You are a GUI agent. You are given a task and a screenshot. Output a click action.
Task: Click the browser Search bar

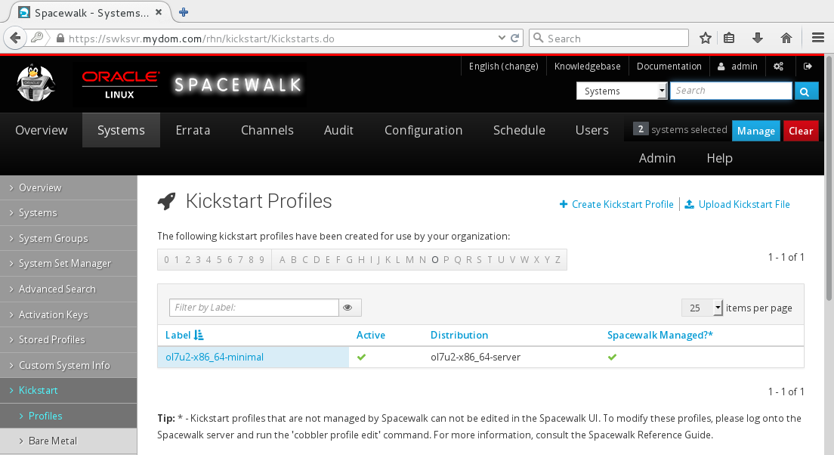608,38
